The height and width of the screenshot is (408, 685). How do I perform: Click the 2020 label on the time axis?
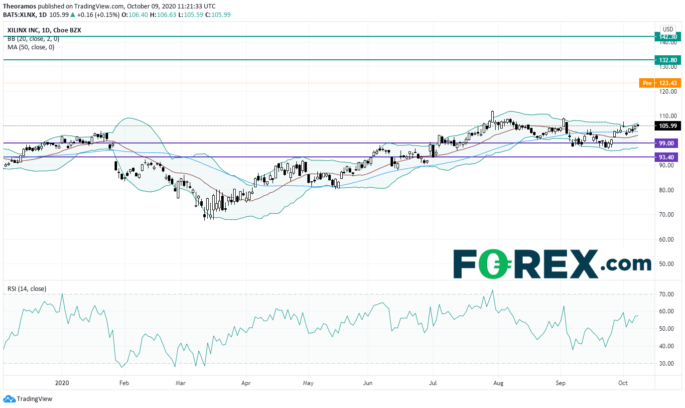(x=62, y=384)
